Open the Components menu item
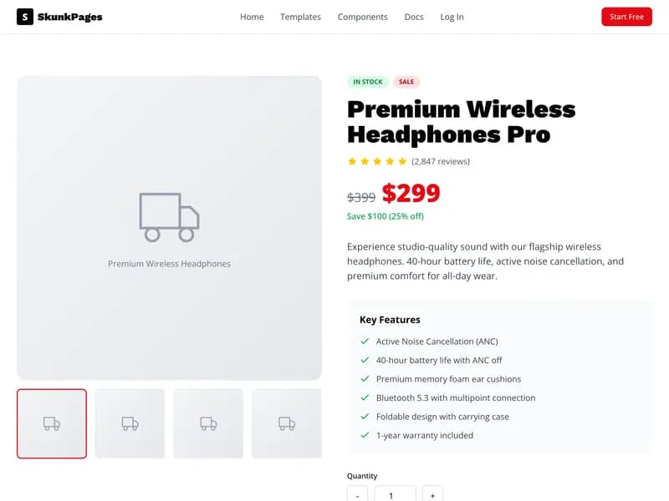This screenshot has height=501, width=669. point(362,17)
